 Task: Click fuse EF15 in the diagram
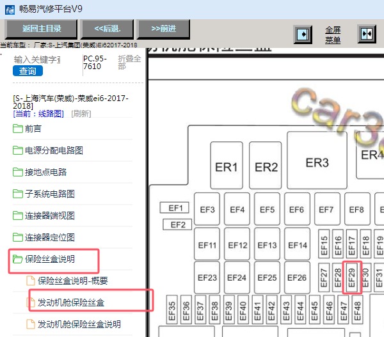[324, 244]
